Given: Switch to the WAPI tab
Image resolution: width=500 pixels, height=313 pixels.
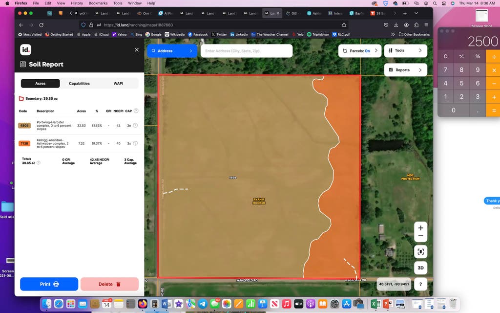Looking at the screenshot, I should 118,83.
